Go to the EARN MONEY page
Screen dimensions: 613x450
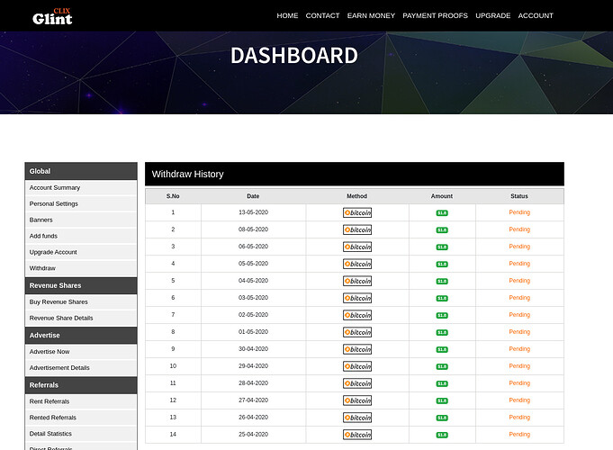(371, 16)
